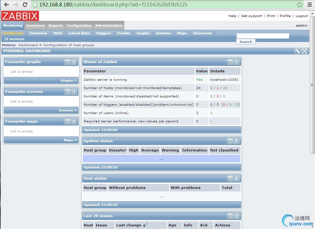Open Dashboard link in History breadcrumb
Viewport: 315px width, 229px height.
(28, 45)
